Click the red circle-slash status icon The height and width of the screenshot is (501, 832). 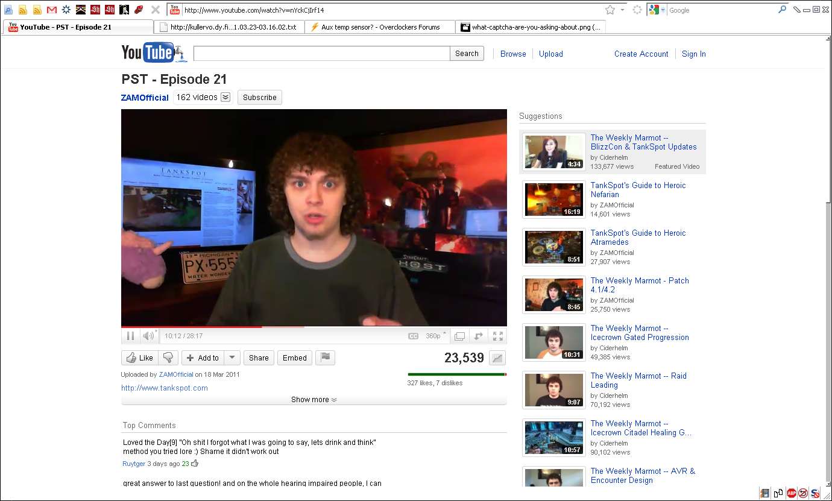pyautogui.click(x=803, y=493)
